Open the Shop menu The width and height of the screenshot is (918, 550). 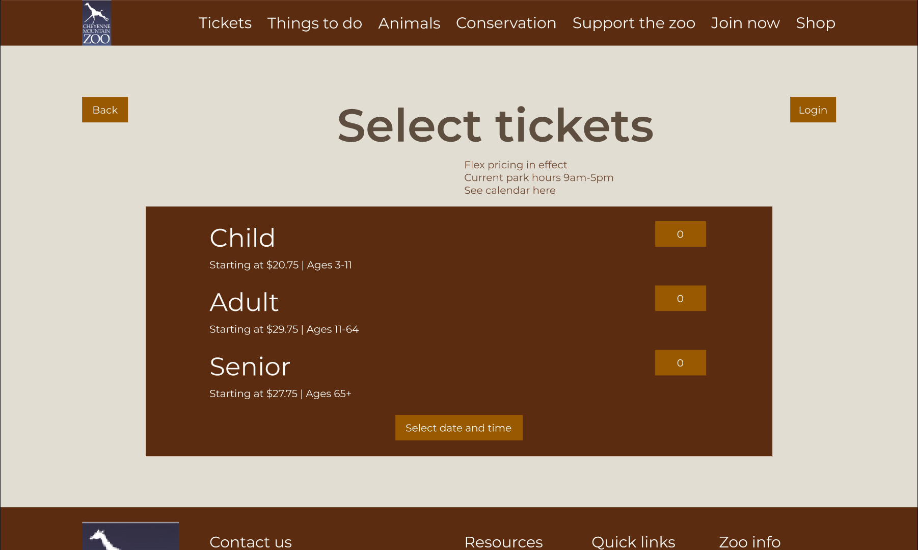pos(815,23)
